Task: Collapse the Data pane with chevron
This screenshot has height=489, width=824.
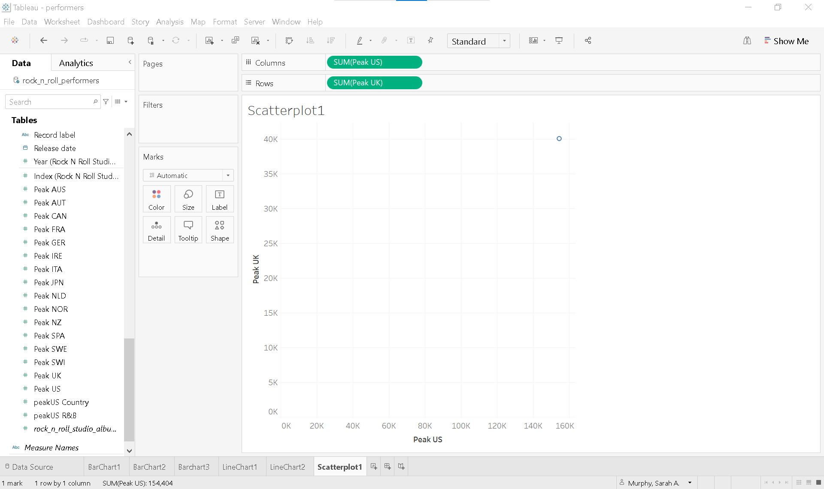Action: point(130,63)
